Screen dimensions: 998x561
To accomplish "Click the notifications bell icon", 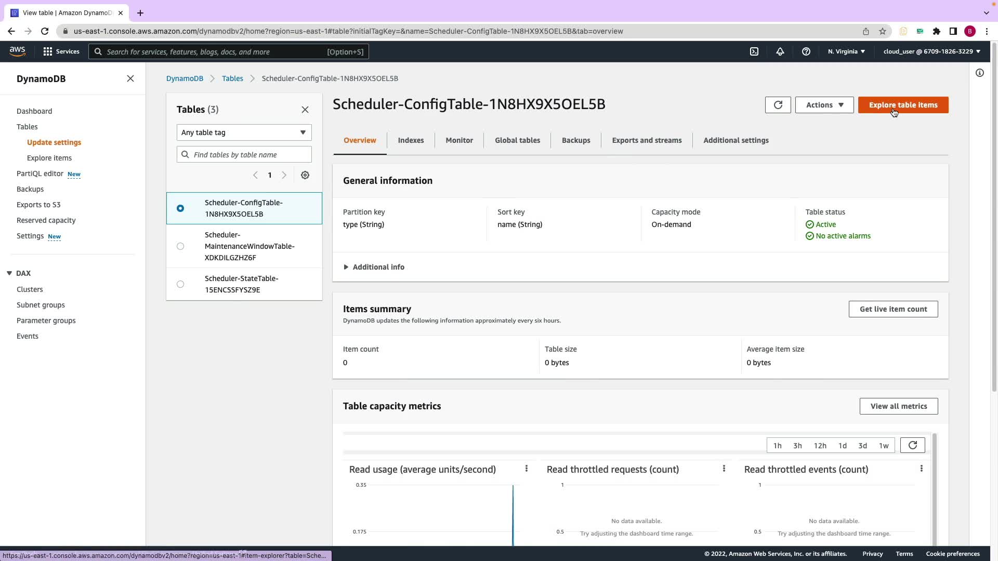I will click(x=780, y=51).
